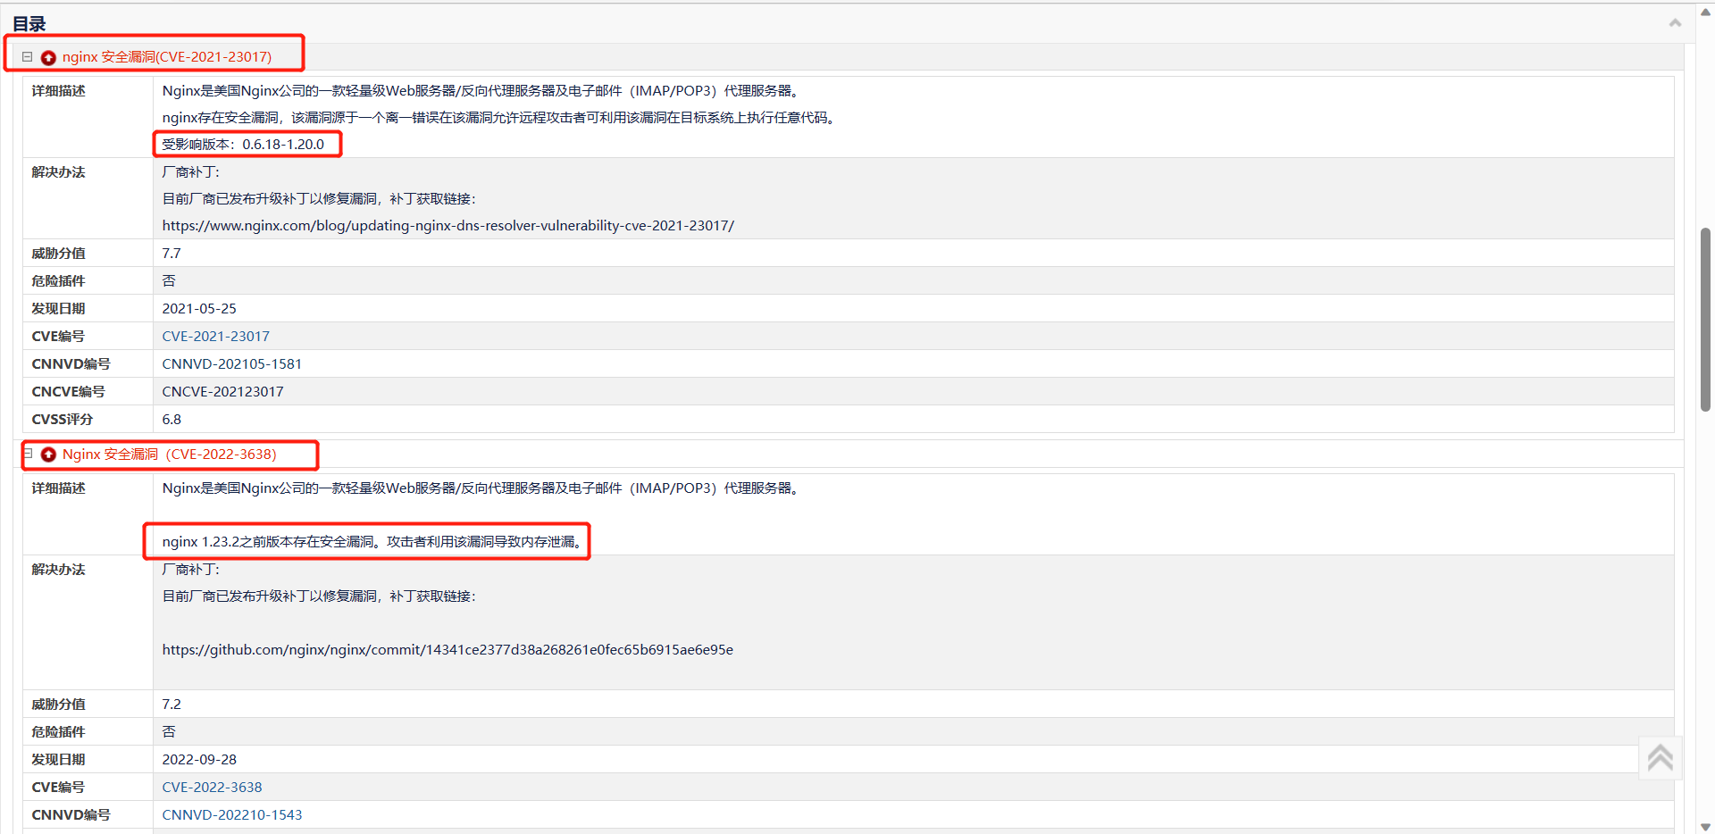The image size is (1715, 834).
Task: Click the 威胁分值 value 7.7
Action: coord(171,254)
